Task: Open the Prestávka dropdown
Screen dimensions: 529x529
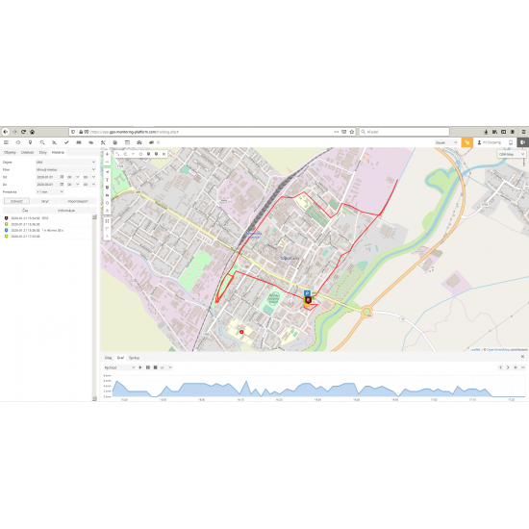Action: click(x=50, y=191)
